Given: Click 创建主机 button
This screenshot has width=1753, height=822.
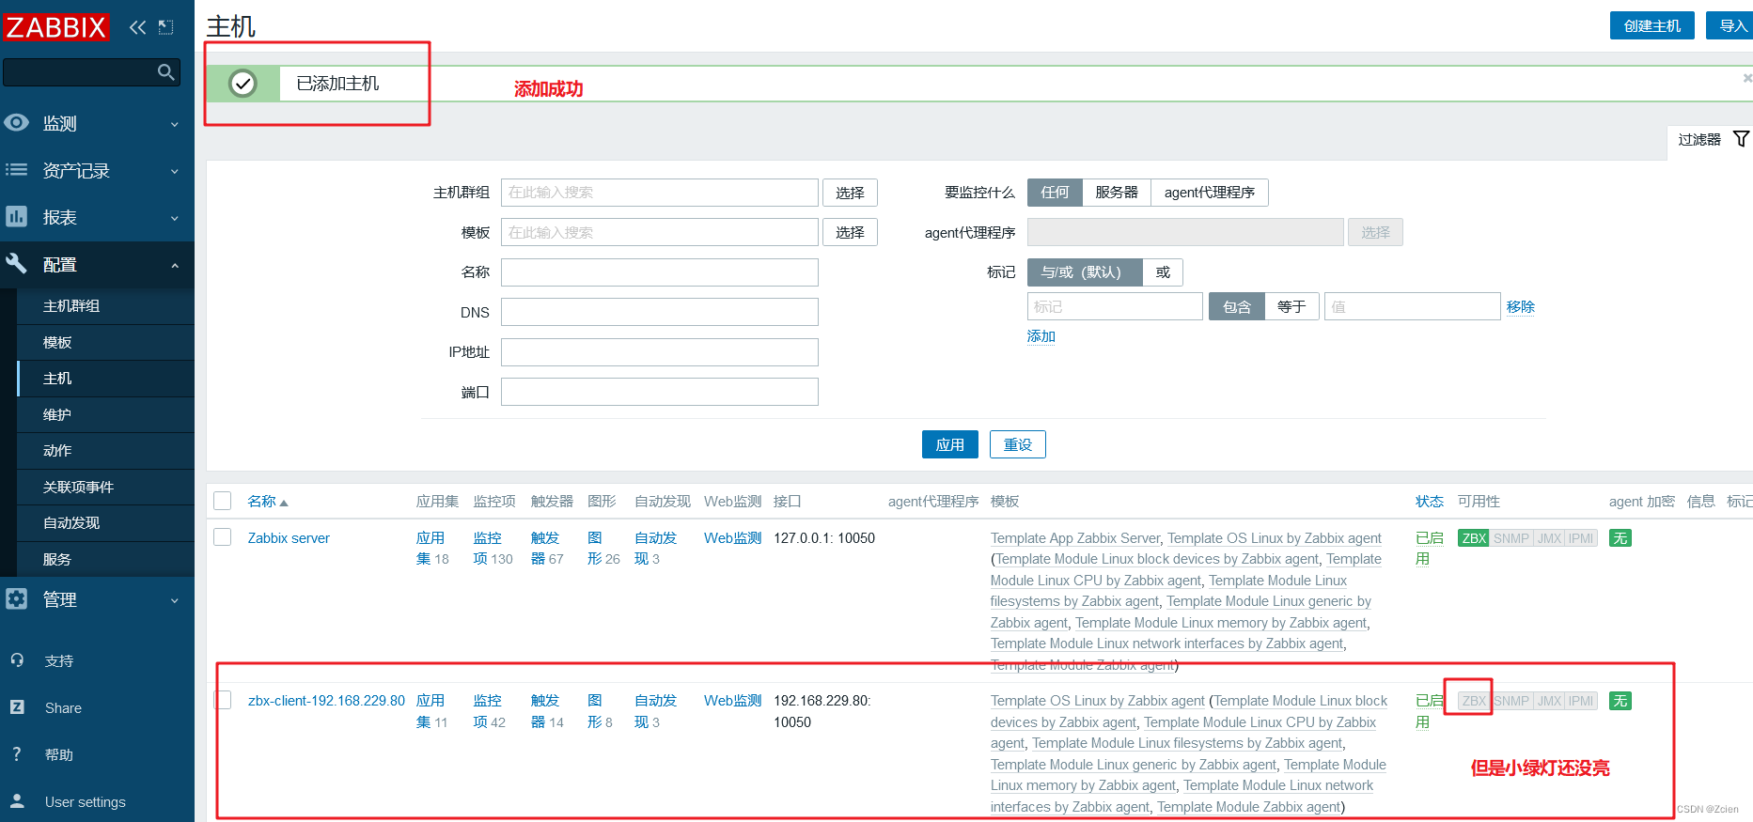Looking at the screenshot, I should [x=1652, y=25].
